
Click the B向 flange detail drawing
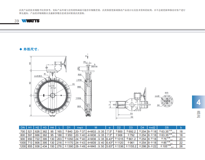click(x=166, y=100)
